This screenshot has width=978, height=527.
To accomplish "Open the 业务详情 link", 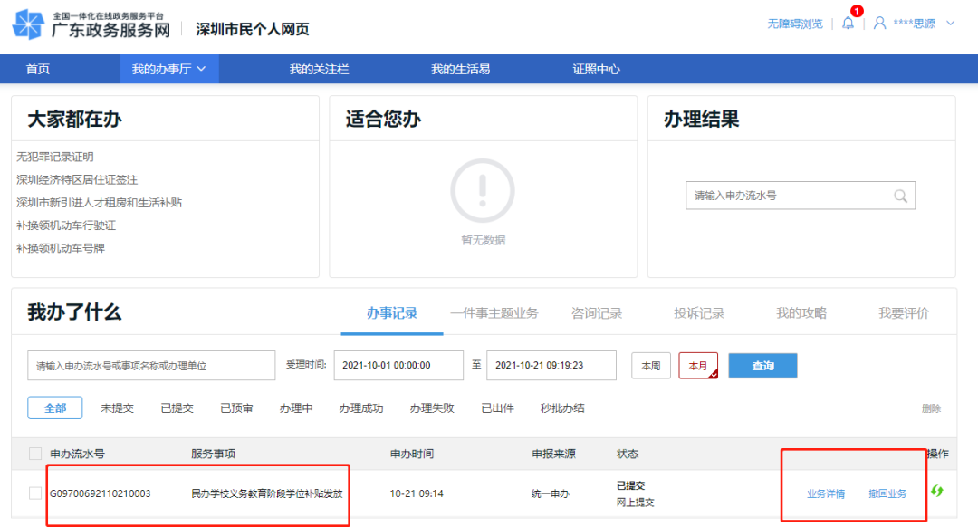I will point(826,493).
